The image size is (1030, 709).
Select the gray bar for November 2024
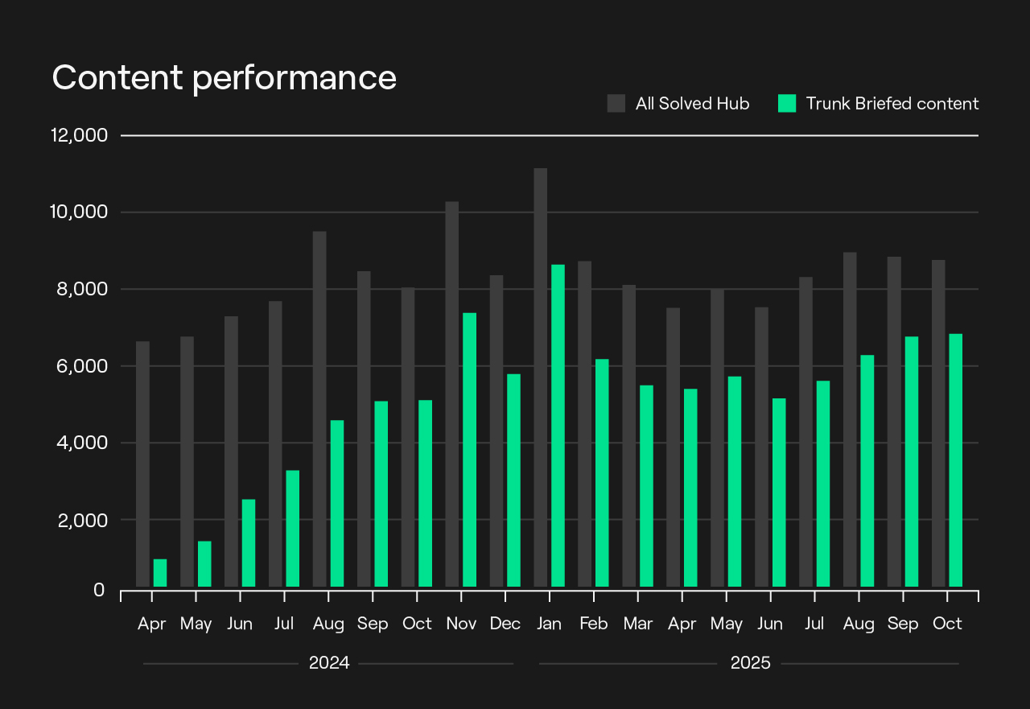[452, 394]
